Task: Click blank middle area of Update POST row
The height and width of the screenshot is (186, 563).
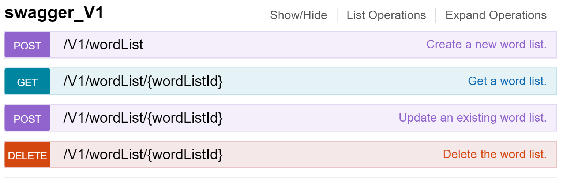Action: [311, 118]
